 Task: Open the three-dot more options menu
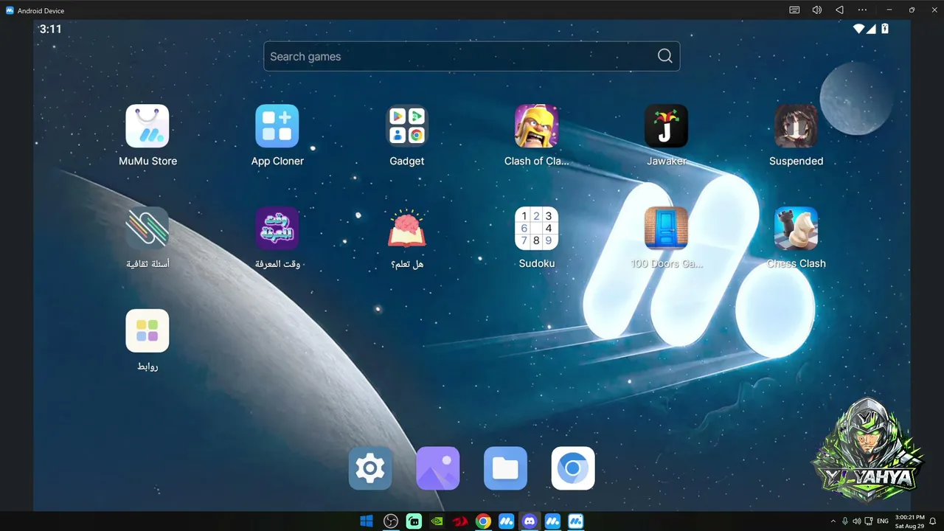(862, 10)
